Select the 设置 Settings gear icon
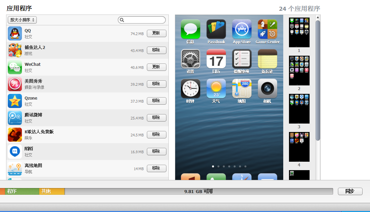 (x=190, y=59)
